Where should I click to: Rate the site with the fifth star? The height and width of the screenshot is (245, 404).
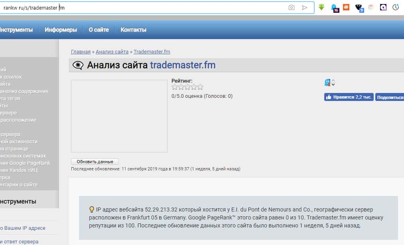[x=200, y=87]
